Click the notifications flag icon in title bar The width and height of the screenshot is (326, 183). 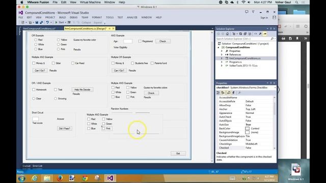(x=253, y=12)
